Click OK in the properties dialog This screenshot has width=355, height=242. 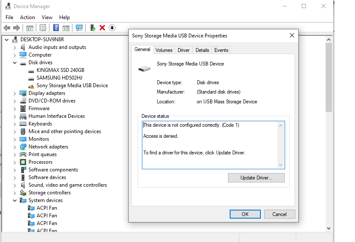(x=245, y=214)
